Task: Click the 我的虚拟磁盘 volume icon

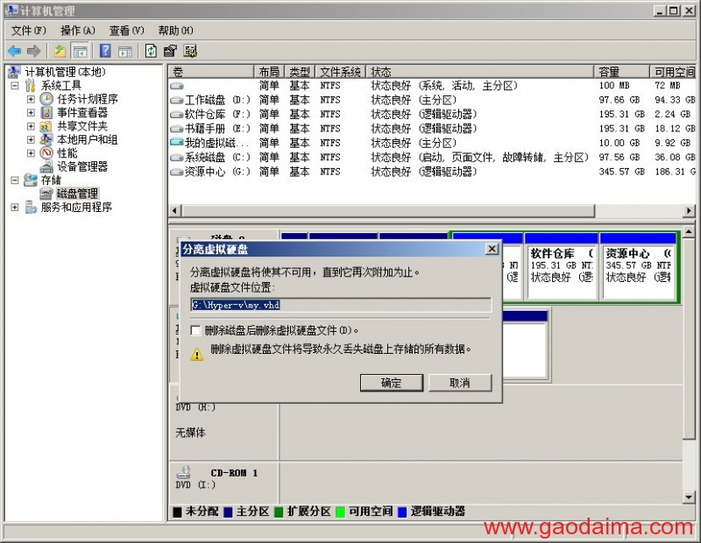Action: pyautogui.click(x=177, y=143)
